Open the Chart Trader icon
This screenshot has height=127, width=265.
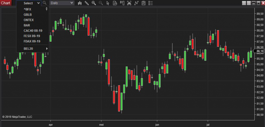[122, 3]
